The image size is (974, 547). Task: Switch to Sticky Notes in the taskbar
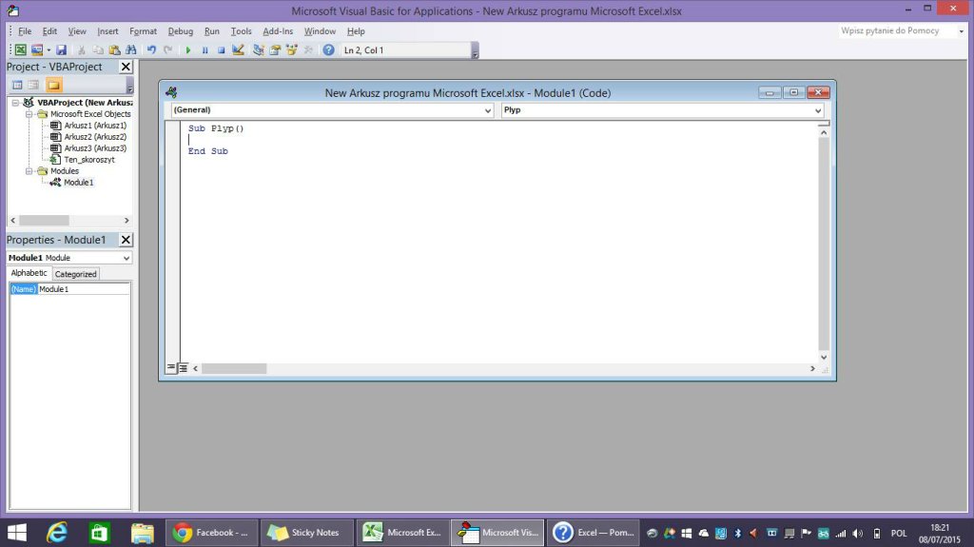tap(307, 533)
